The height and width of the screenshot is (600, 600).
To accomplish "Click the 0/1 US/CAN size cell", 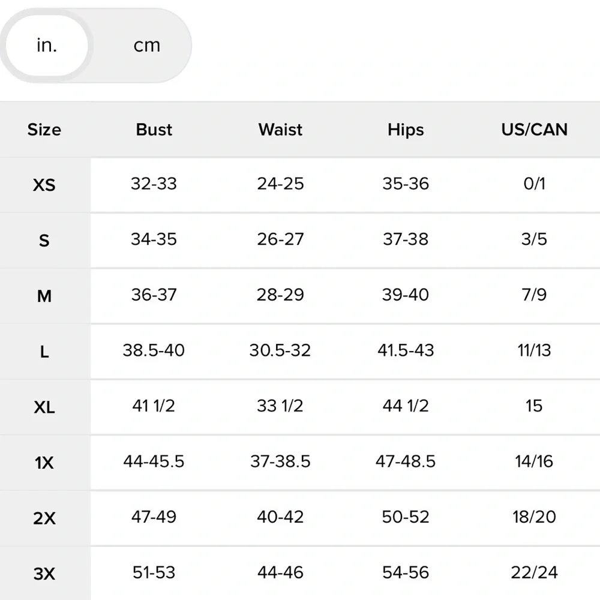I will coord(534,184).
